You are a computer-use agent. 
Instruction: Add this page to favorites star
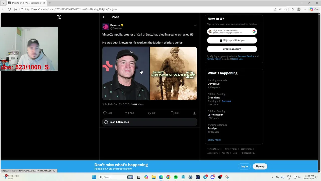(286, 9)
